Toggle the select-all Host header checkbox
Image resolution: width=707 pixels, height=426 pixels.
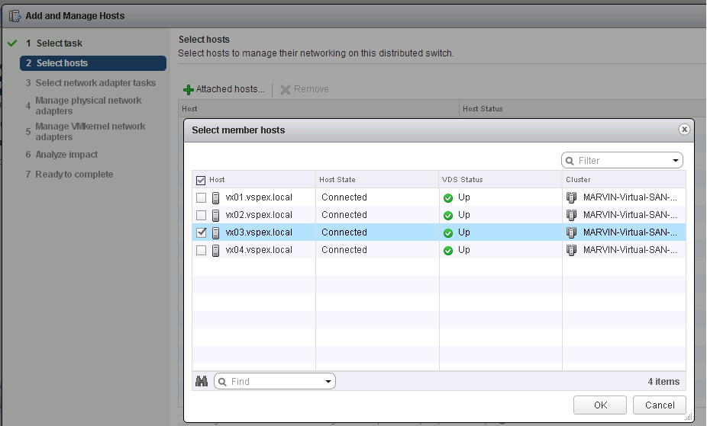coord(201,180)
